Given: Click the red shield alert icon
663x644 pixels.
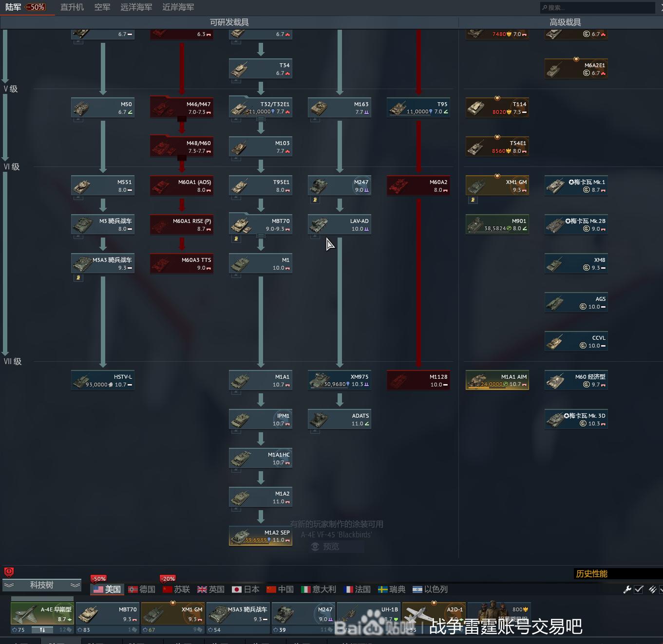Looking at the screenshot, I should pos(9,572).
